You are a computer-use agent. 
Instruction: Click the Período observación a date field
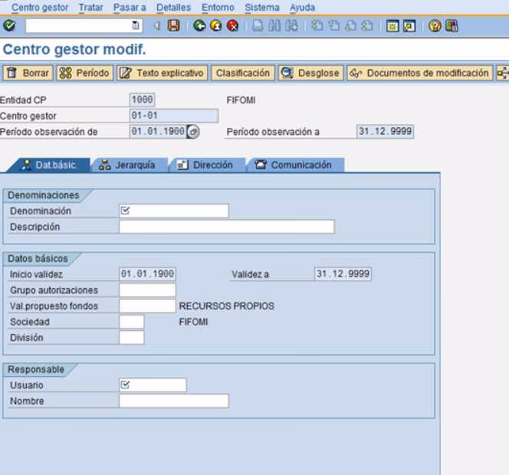pos(385,132)
